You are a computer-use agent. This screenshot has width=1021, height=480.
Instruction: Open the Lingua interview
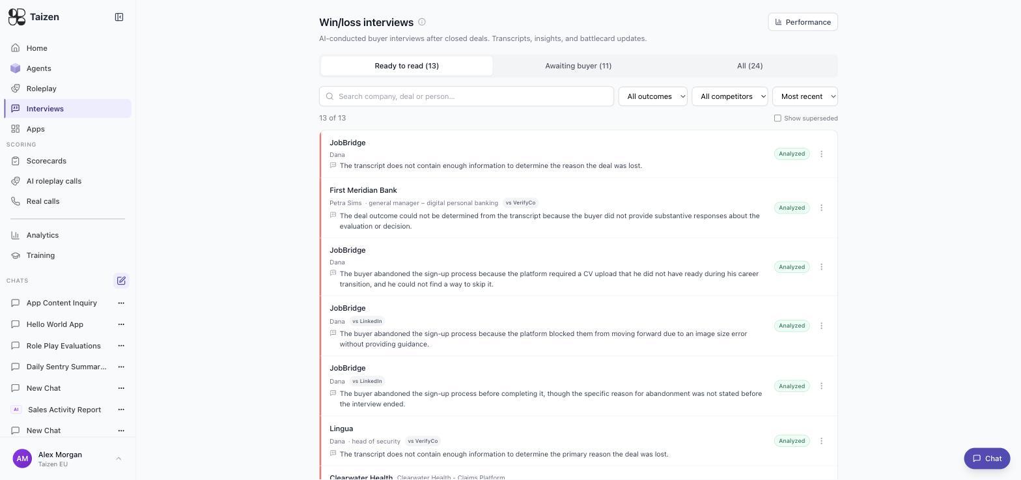(578, 441)
